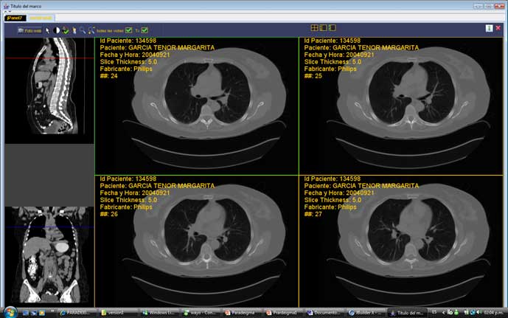Viewport: 508px width, 318px height.
Task: Switch to the third layout icon
Action: [333, 28]
